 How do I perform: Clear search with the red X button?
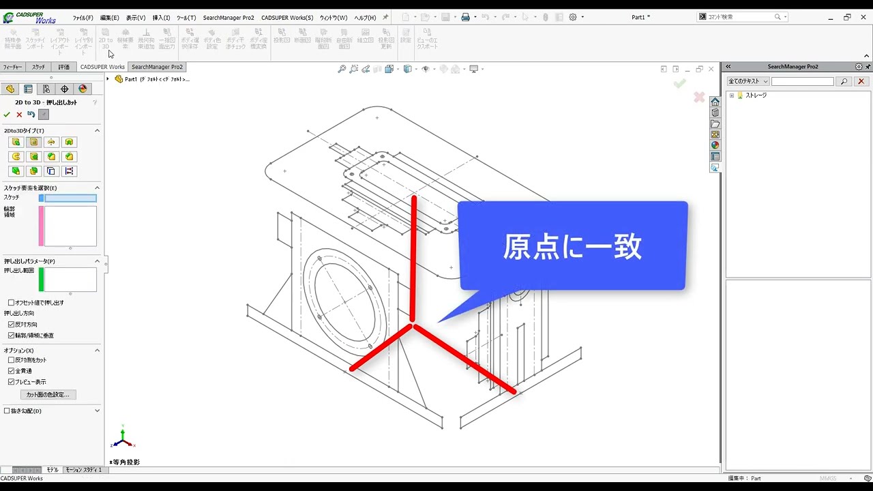pos(861,81)
